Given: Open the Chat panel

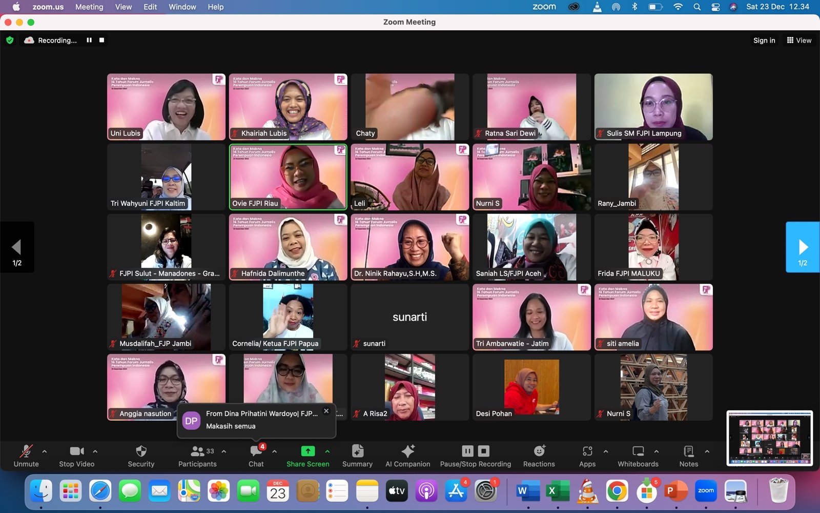Looking at the screenshot, I should click(x=256, y=451).
